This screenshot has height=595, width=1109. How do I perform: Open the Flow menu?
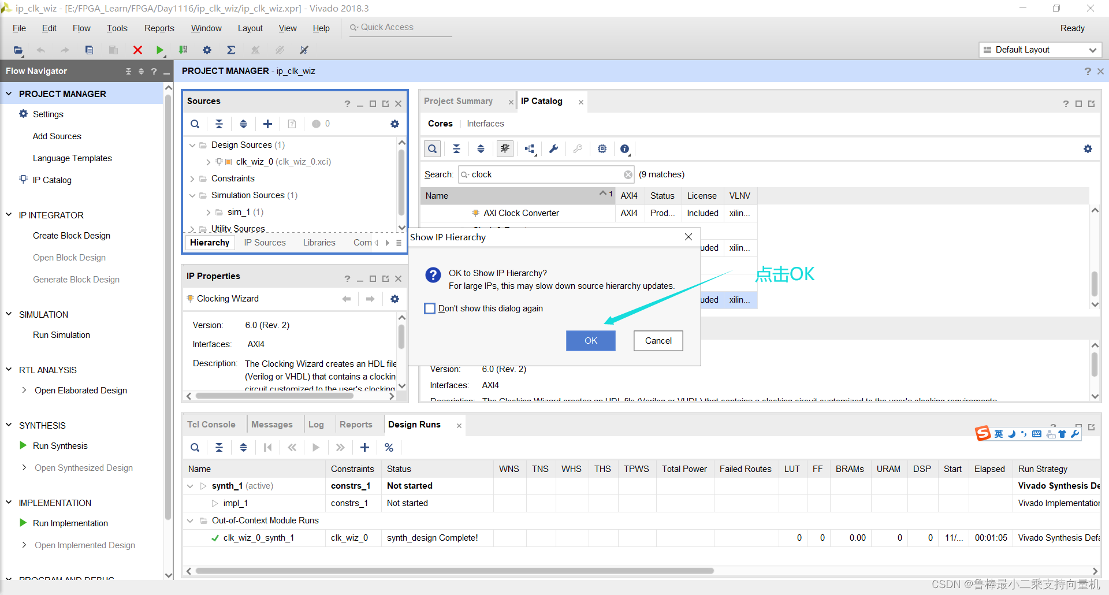[x=81, y=28]
